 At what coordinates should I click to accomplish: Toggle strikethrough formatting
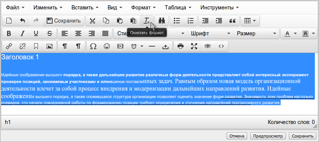[x=49, y=33]
